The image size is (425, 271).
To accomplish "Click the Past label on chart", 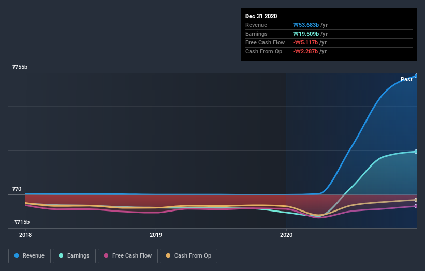I will [406, 79].
